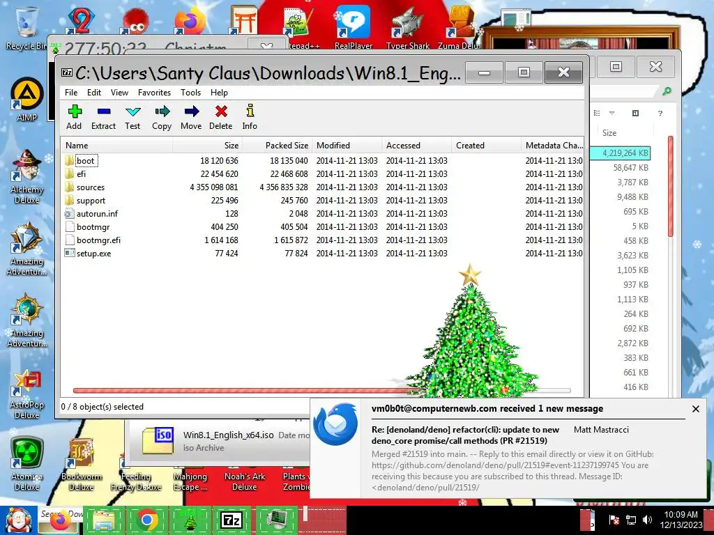
Task: Open the computer monitor taskbar button
Action: pyautogui.click(x=276, y=520)
